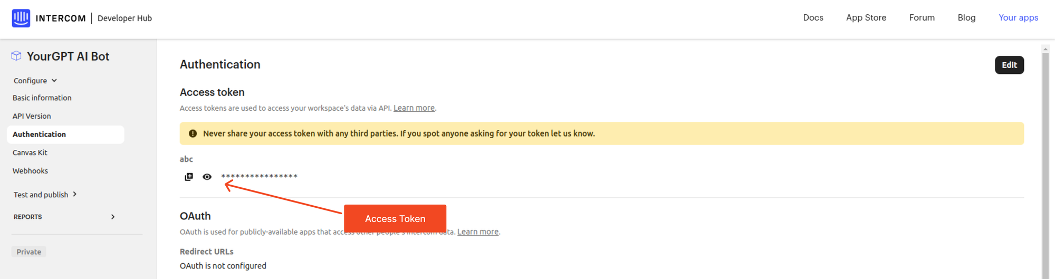This screenshot has width=1055, height=279.
Task: Open Webhooks settings
Action: pos(30,171)
